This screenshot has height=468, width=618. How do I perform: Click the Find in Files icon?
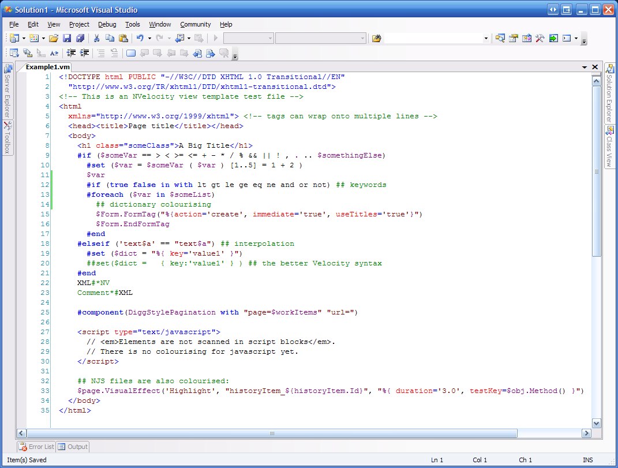click(x=376, y=38)
